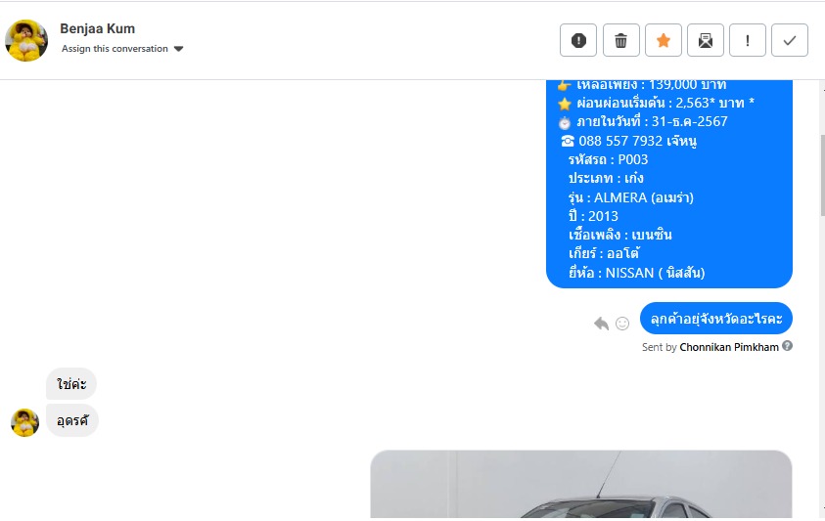Screen dimensions: 825x521
Task: Click the phone number 088 557 7932
Action: coord(620,141)
